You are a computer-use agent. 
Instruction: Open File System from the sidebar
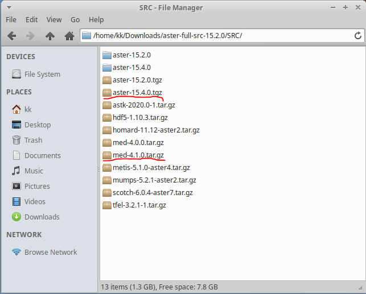pos(42,74)
